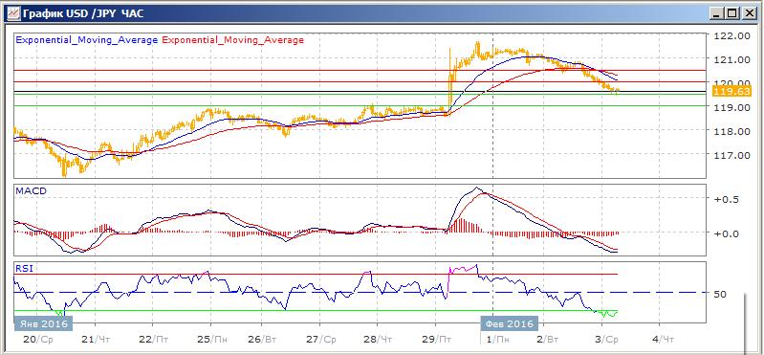
Task: Click the RSI indicator label
Action: (24, 268)
